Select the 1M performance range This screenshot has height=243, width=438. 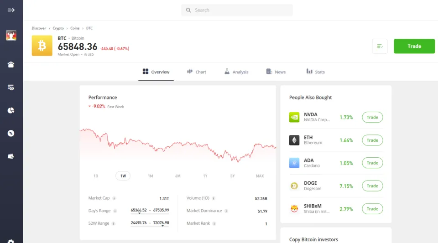click(150, 176)
